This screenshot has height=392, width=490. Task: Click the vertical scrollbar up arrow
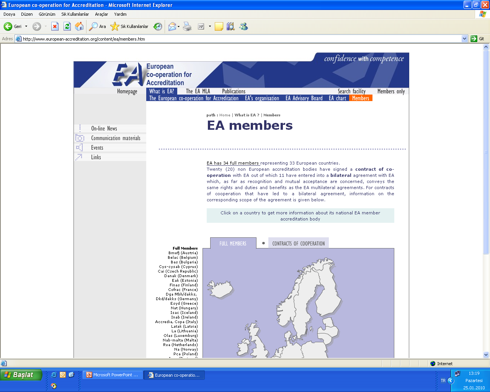click(486, 47)
